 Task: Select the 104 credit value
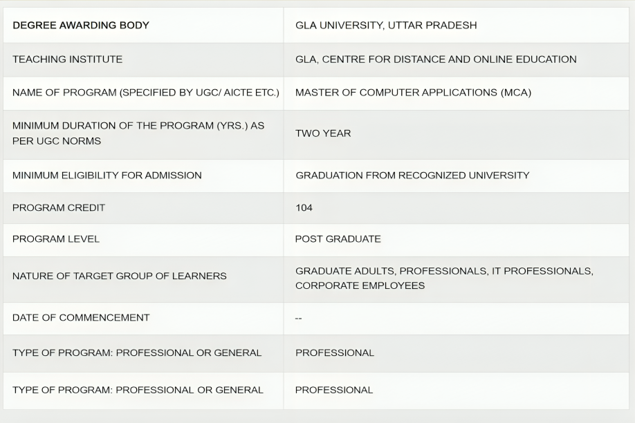[x=304, y=207]
